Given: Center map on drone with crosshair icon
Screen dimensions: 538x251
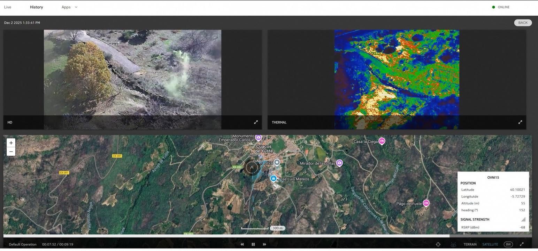Looking at the screenshot, I should coord(438,244).
